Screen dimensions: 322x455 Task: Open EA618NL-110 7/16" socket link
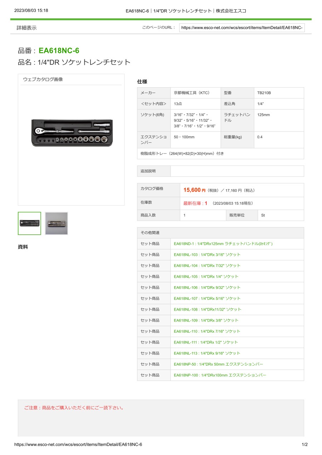tap(207, 331)
